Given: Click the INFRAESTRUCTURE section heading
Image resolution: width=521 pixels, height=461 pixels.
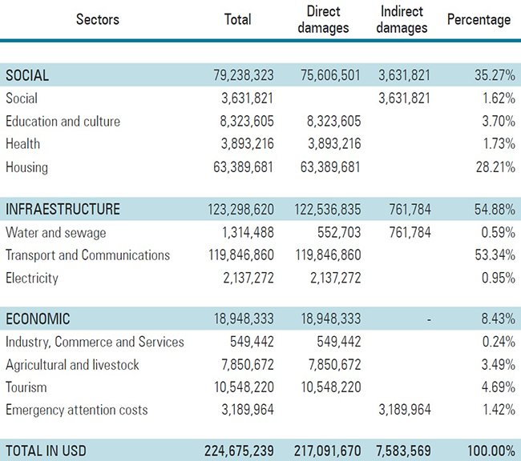Looking at the screenshot, I should (x=63, y=210).
